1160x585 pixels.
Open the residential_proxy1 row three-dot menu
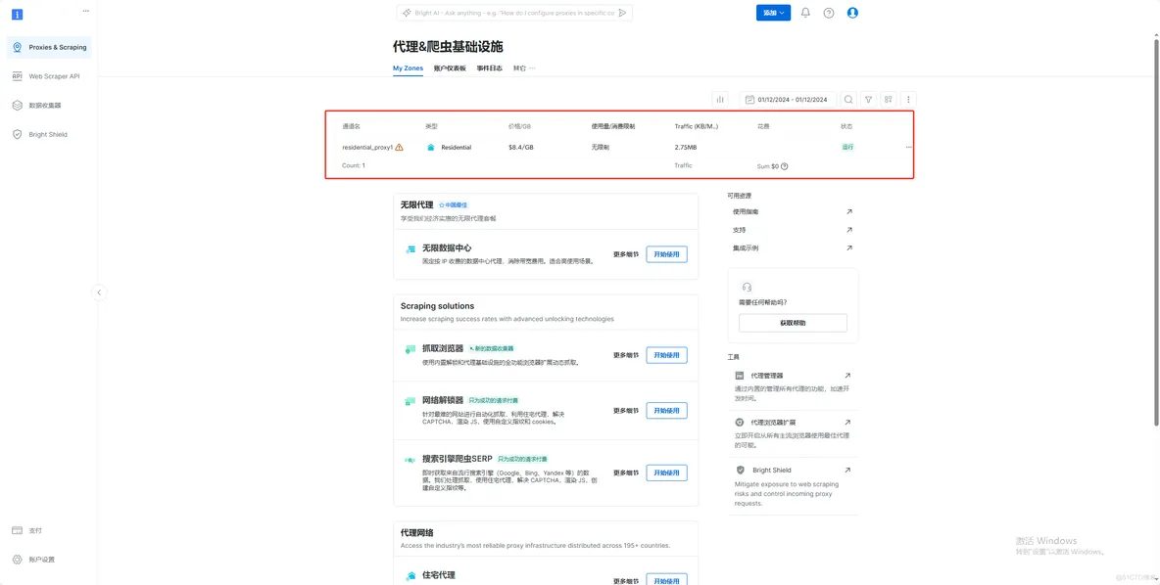[908, 147]
